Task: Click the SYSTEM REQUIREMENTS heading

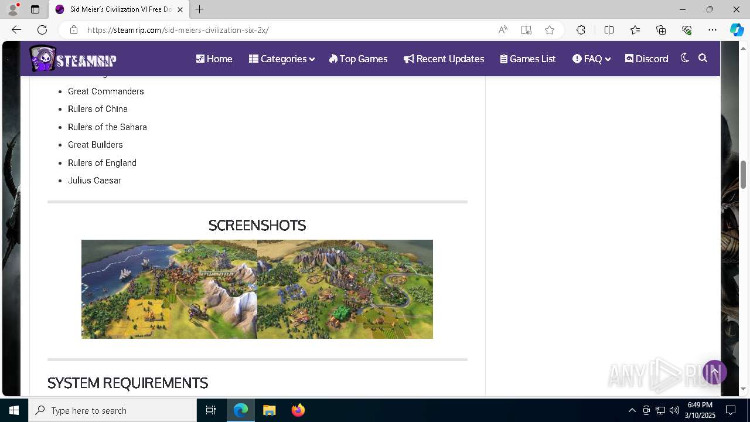Action: 128,383
